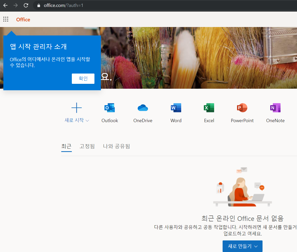Launch Excel from the app row

point(209,108)
